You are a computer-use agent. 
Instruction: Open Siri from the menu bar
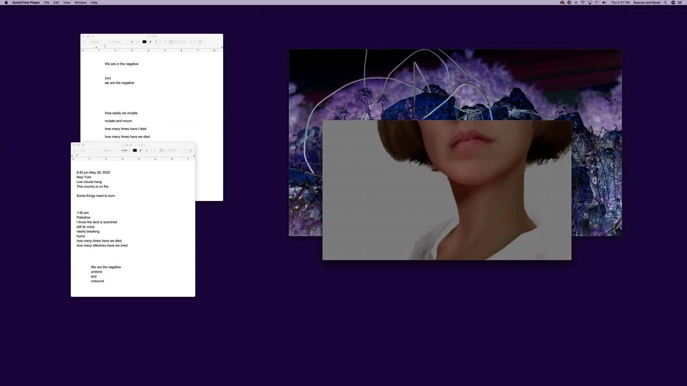(x=673, y=2)
